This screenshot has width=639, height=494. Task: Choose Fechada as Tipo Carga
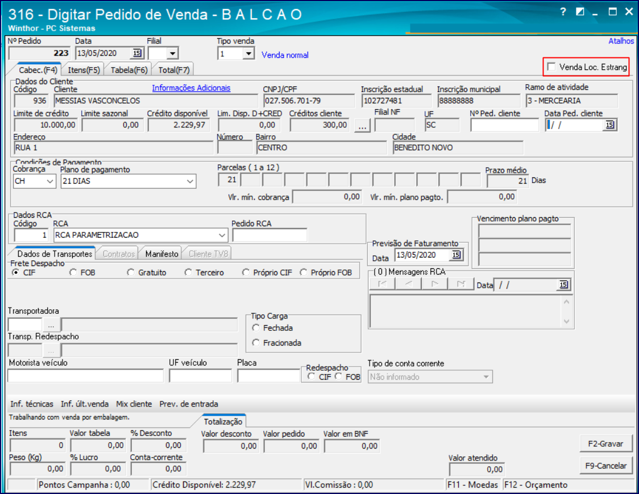[x=256, y=327]
